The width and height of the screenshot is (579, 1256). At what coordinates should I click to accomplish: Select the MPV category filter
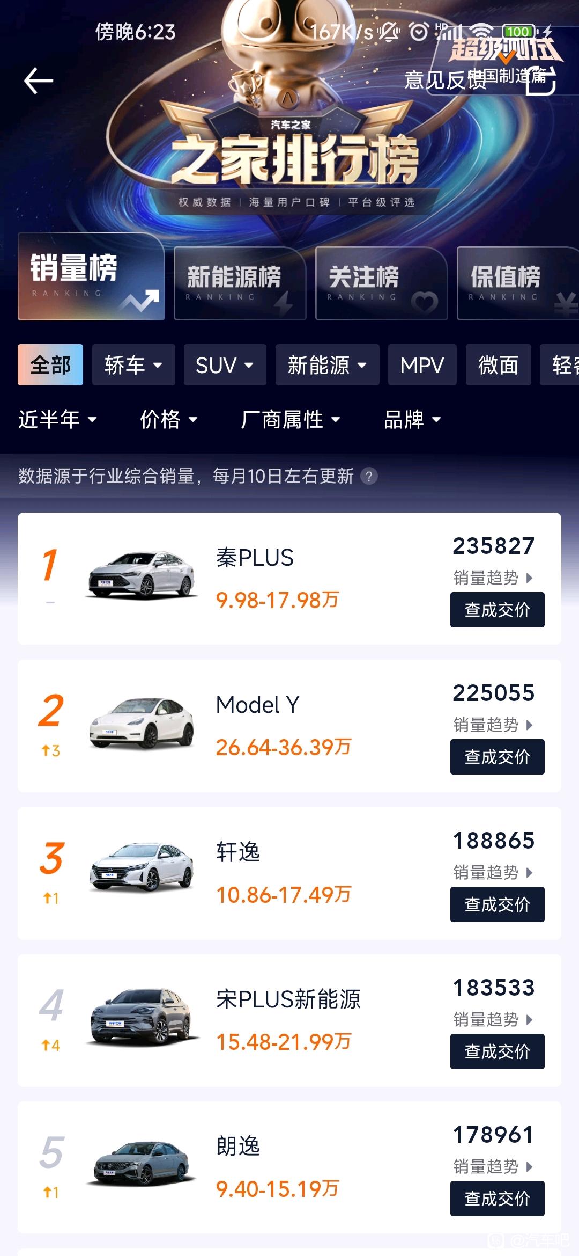422,365
